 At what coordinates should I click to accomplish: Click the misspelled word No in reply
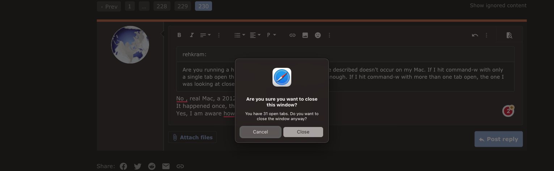click(x=180, y=98)
